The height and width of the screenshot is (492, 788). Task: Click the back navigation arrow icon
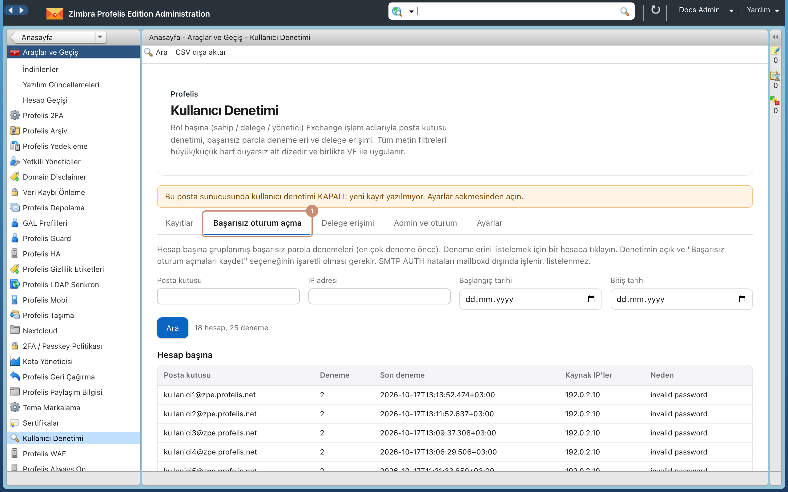pyautogui.click(x=10, y=10)
